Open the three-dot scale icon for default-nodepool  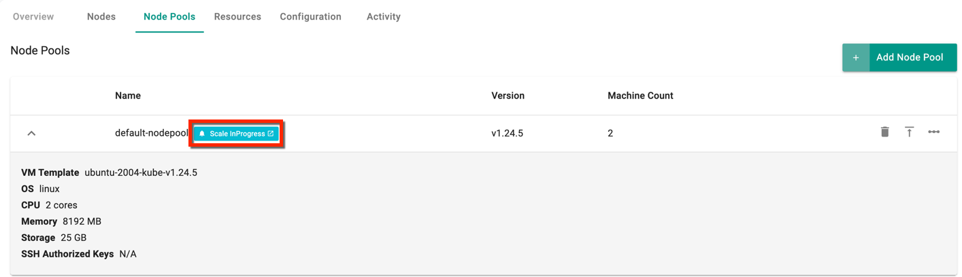click(933, 132)
